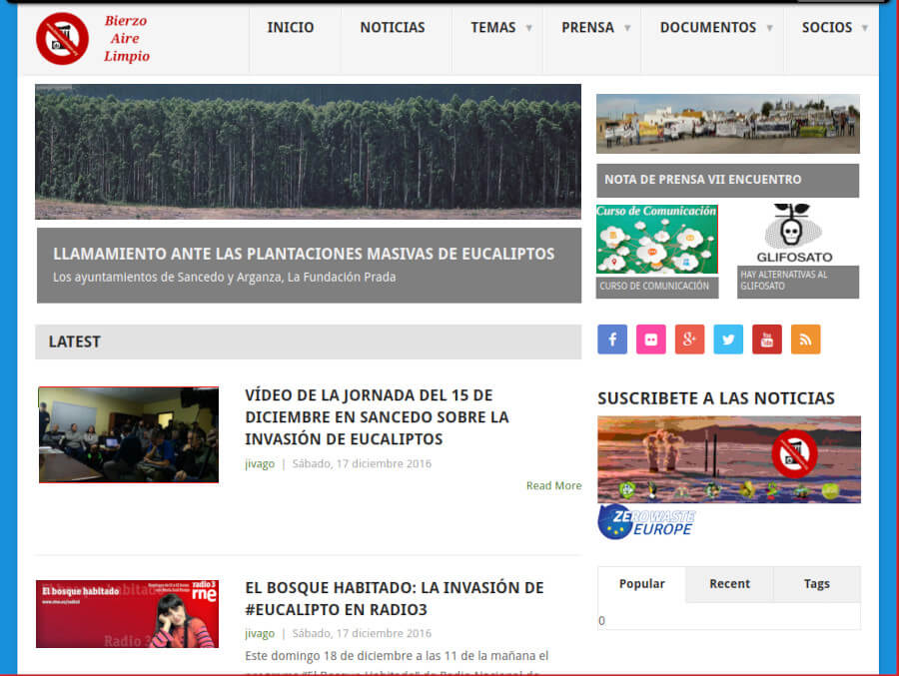Open the Flickr social icon
Screen dimensions: 899x676
[651, 339]
